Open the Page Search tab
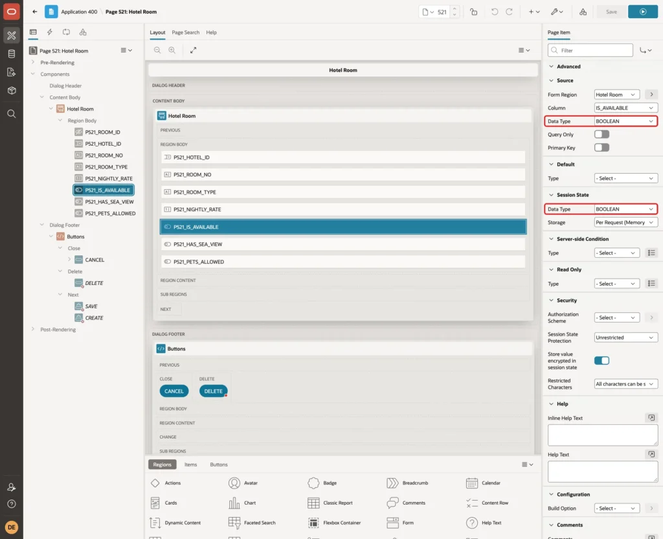 [x=185, y=32]
